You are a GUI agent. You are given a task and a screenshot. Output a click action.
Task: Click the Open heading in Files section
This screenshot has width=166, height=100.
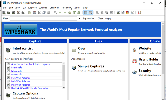coord(82,48)
